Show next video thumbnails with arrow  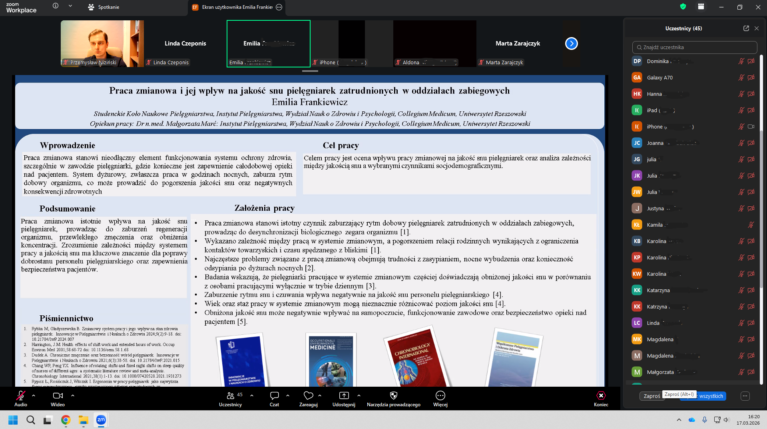tap(571, 43)
